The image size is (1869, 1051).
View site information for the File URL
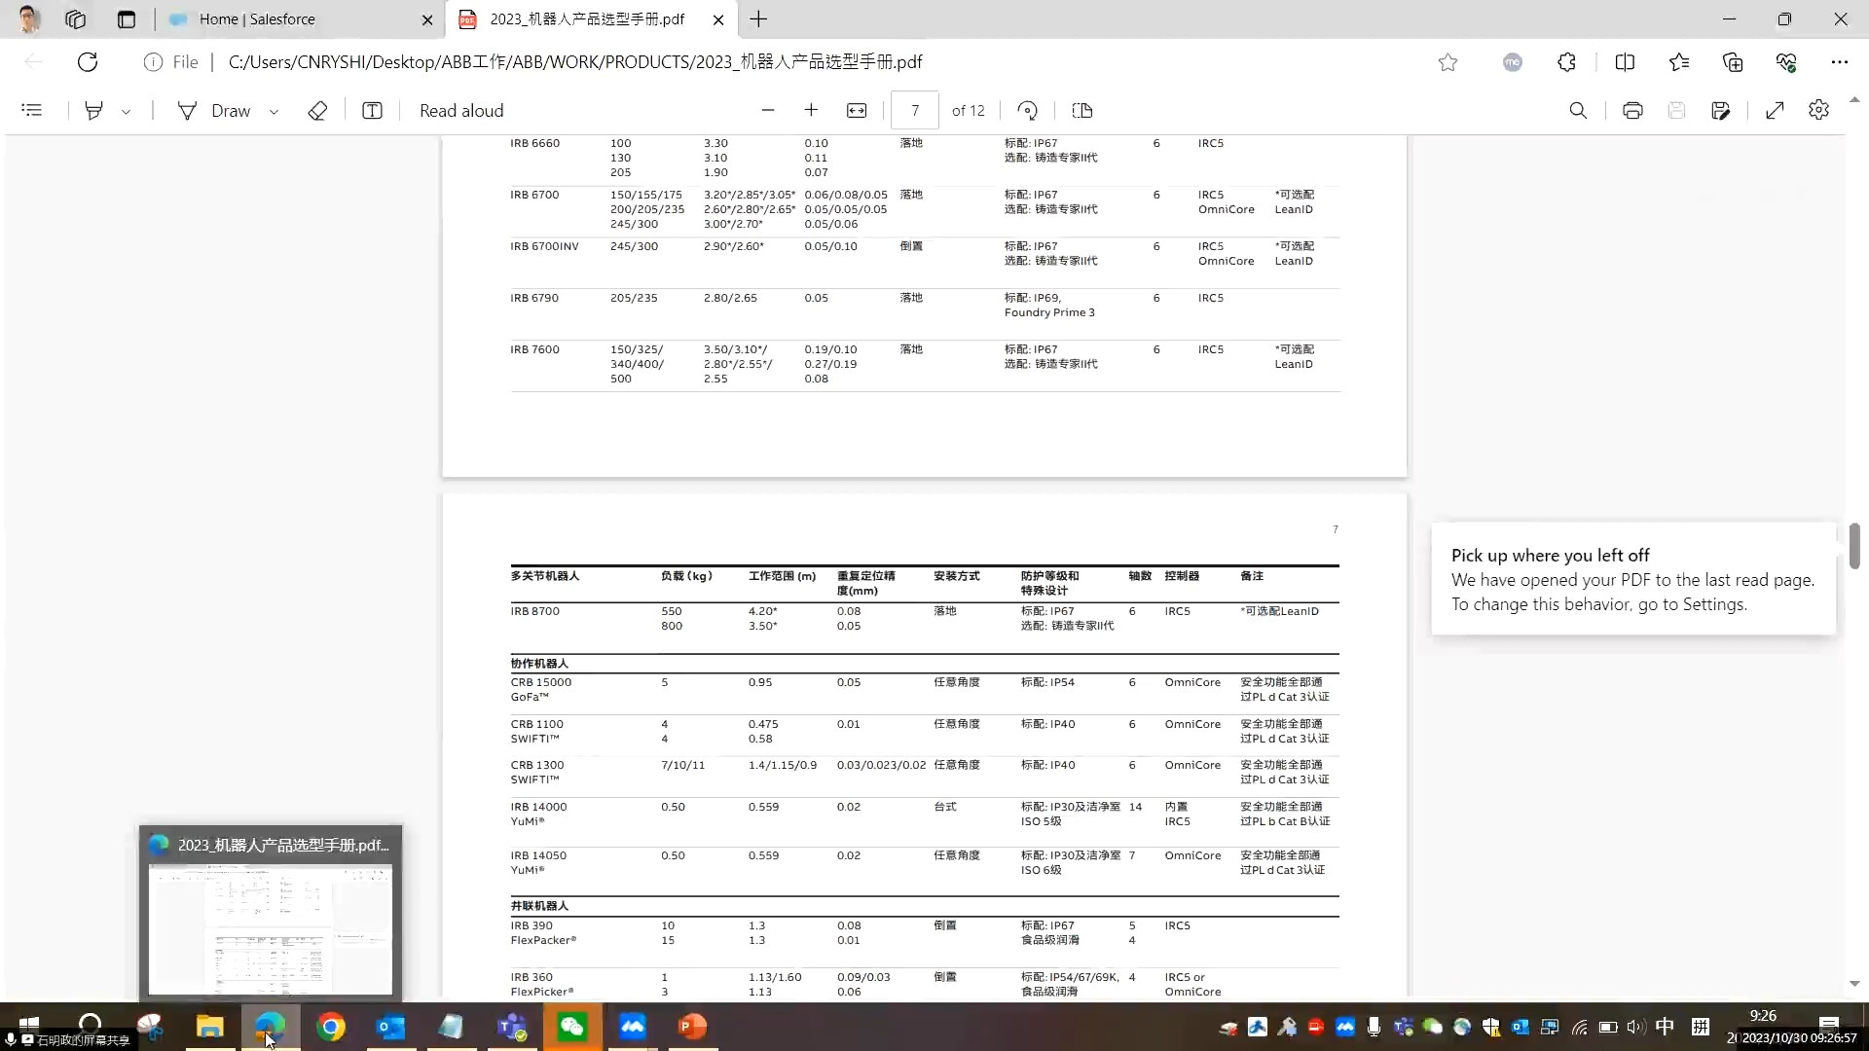click(x=171, y=62)
